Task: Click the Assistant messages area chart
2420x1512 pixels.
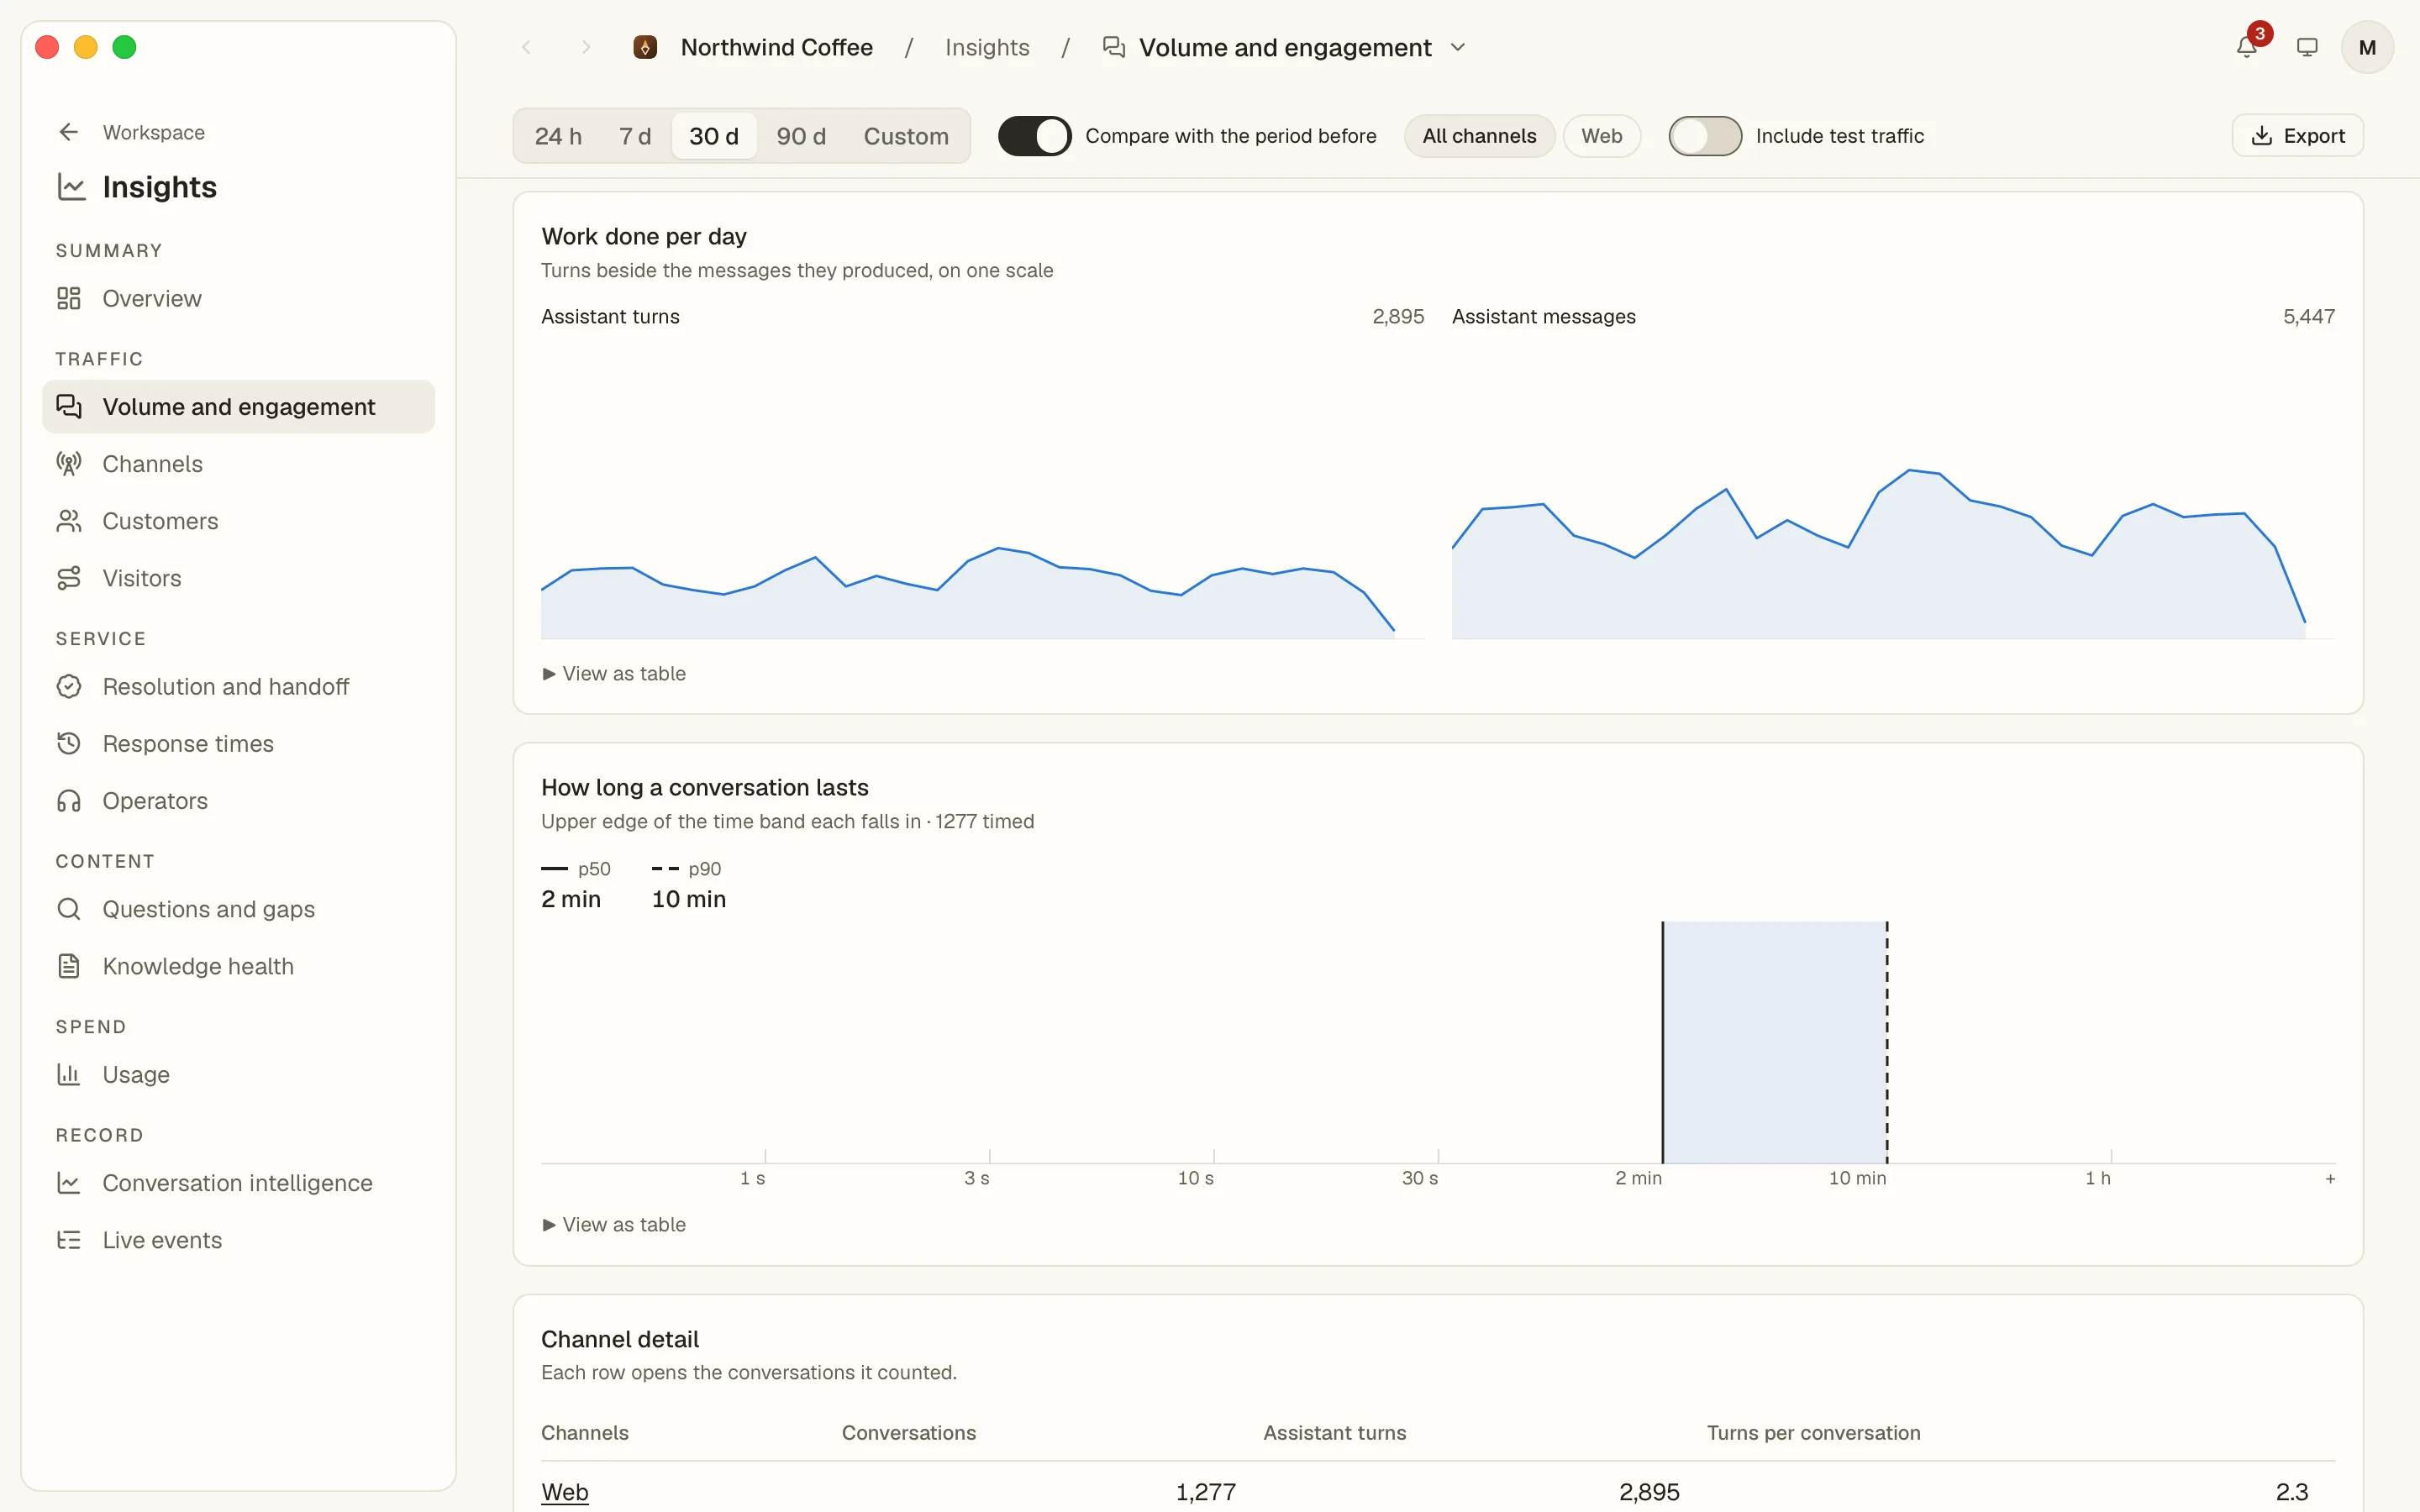Action: pos(1893,490)
